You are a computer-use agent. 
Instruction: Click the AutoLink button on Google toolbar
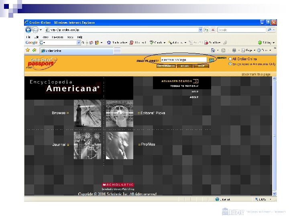point(177,43)
